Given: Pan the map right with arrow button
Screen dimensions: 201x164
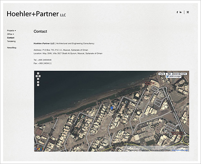Looking at the screenshot, I should 40,76.
